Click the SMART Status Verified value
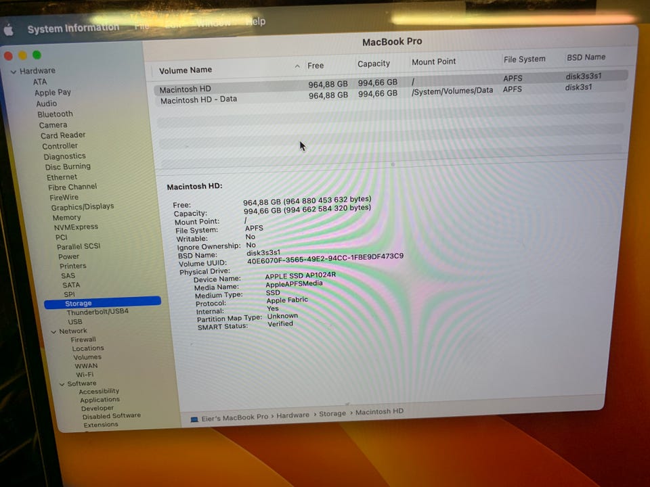This screenshot has width=650, height=487. tap(280, 324)
